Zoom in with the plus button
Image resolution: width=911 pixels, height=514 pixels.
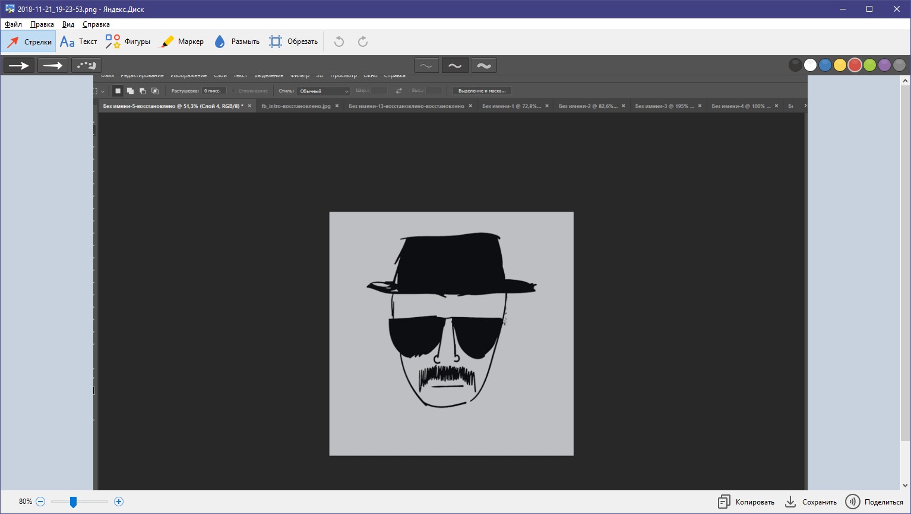point(119,502)
